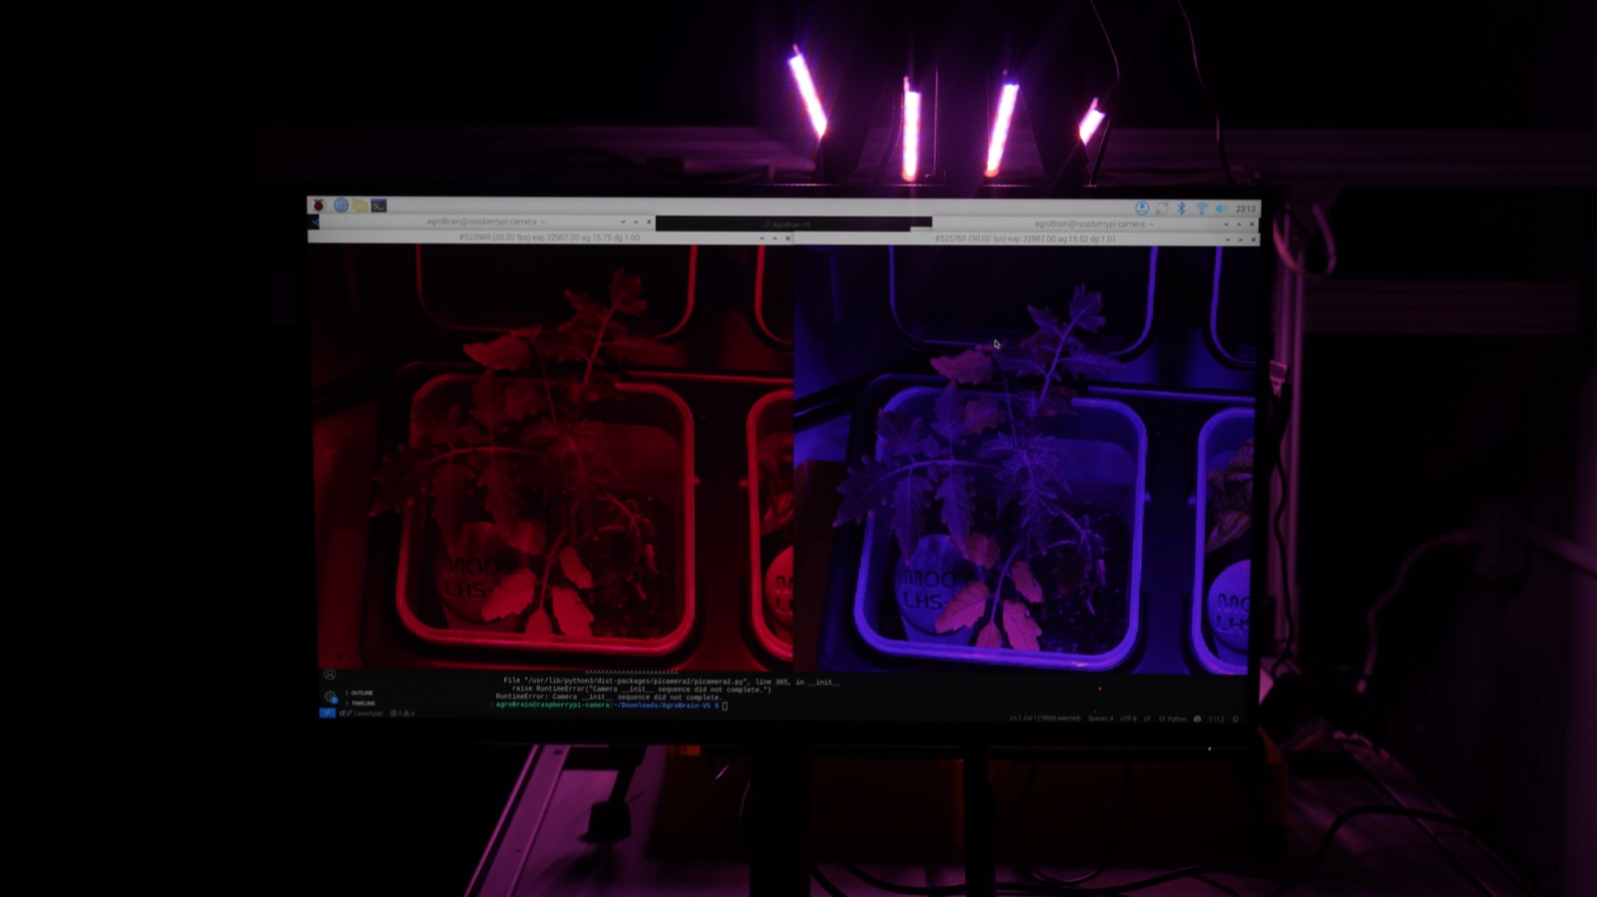Show the calendar from the 23:13 clock
This screenshot has height=897, width=1597.
pyautogui.click(x=1245, y=209)
